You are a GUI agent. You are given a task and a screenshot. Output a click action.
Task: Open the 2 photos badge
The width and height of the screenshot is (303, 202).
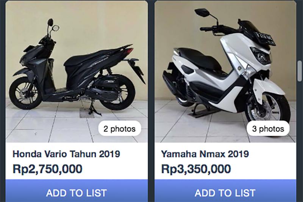point(120,129)
